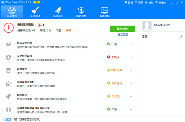Click the 安全相关项目 heading
Image resolution: width=185 pixels, height=122 pixels.
(x=24, y=56)
